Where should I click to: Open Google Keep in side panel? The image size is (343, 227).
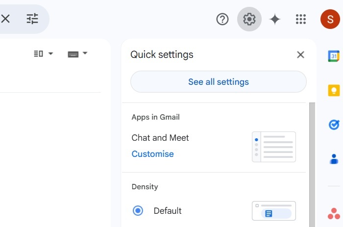(x=334, y=90)
